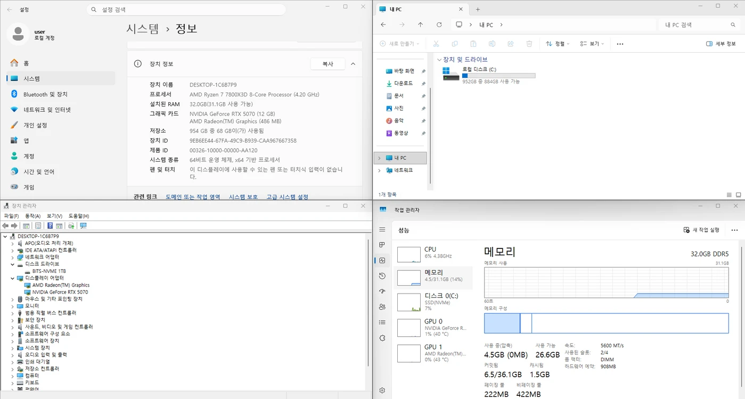
Task: Open the Services page in Task Manager
Action: coord(382,338)
